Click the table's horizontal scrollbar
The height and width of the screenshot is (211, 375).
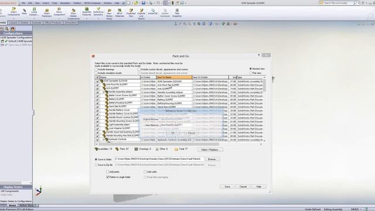(x=159, y=144)
